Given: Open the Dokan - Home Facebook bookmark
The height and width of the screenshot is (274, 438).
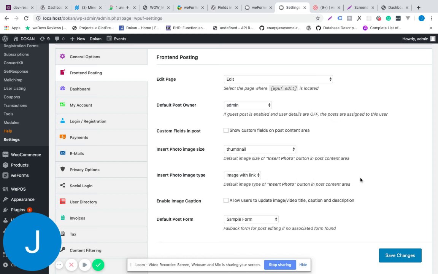Looking at the screenshot, I should pyautogui.click(x=139, y=28).
